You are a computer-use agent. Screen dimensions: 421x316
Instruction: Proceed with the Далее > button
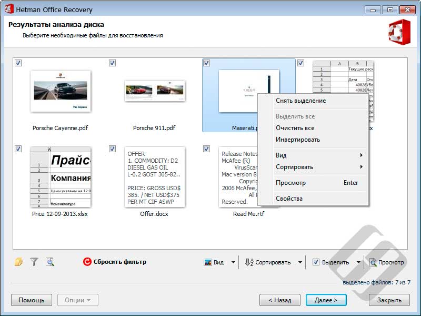(x=326, y=300)
